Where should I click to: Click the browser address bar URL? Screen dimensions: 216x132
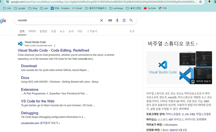click(x=104, y=2)
